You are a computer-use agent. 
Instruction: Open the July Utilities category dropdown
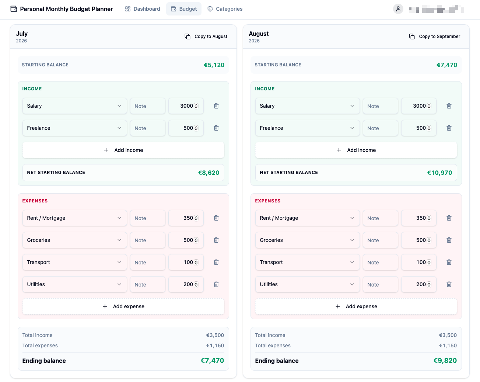(75, 284)
